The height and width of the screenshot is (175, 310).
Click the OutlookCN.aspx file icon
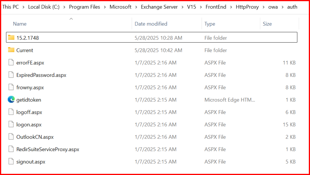[11, 137]
